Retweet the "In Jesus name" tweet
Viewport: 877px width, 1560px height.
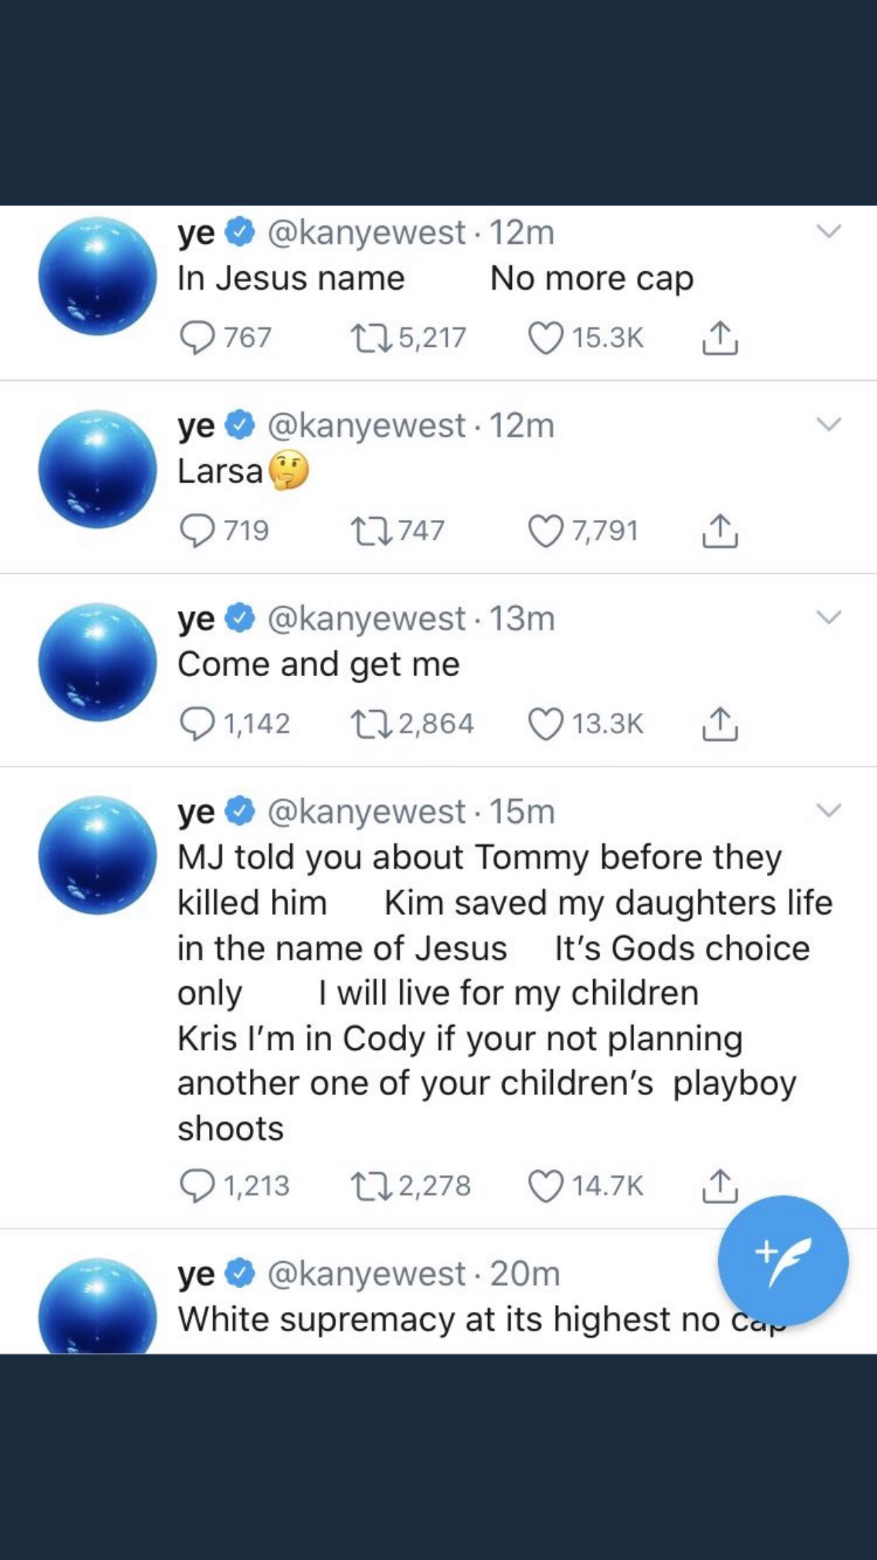click(x=371, y=338)
